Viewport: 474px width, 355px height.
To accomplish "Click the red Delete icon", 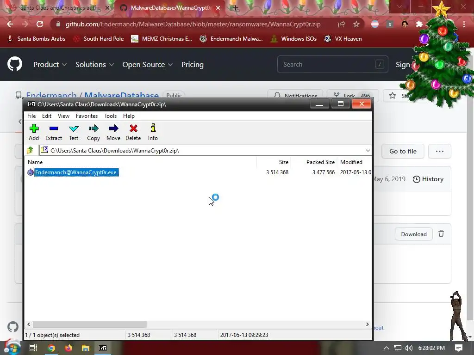I will (x=133, y=132).
